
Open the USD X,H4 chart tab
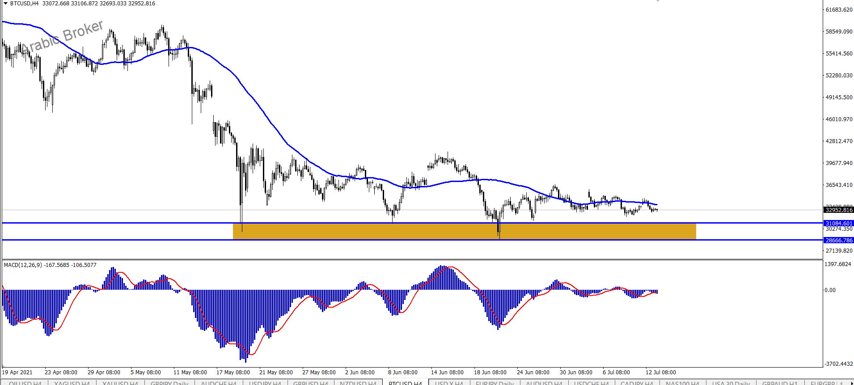click(449, 383)
